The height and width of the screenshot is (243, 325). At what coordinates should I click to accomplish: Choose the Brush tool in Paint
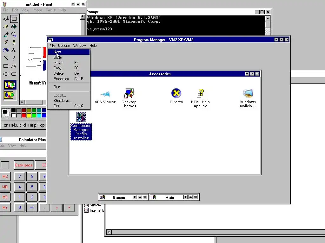(x=14, y=42)
